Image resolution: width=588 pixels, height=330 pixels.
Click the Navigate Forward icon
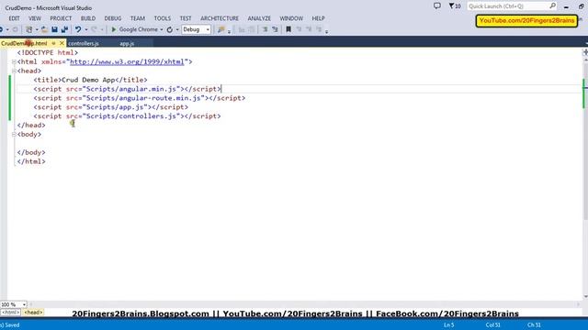pos(15,29)
